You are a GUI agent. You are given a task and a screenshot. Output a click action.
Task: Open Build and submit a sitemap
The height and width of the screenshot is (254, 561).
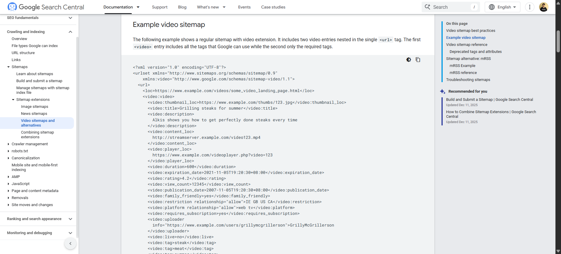tap(39, 81)
